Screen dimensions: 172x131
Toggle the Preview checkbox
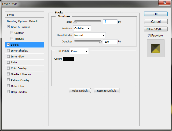[x=149, y=36]
